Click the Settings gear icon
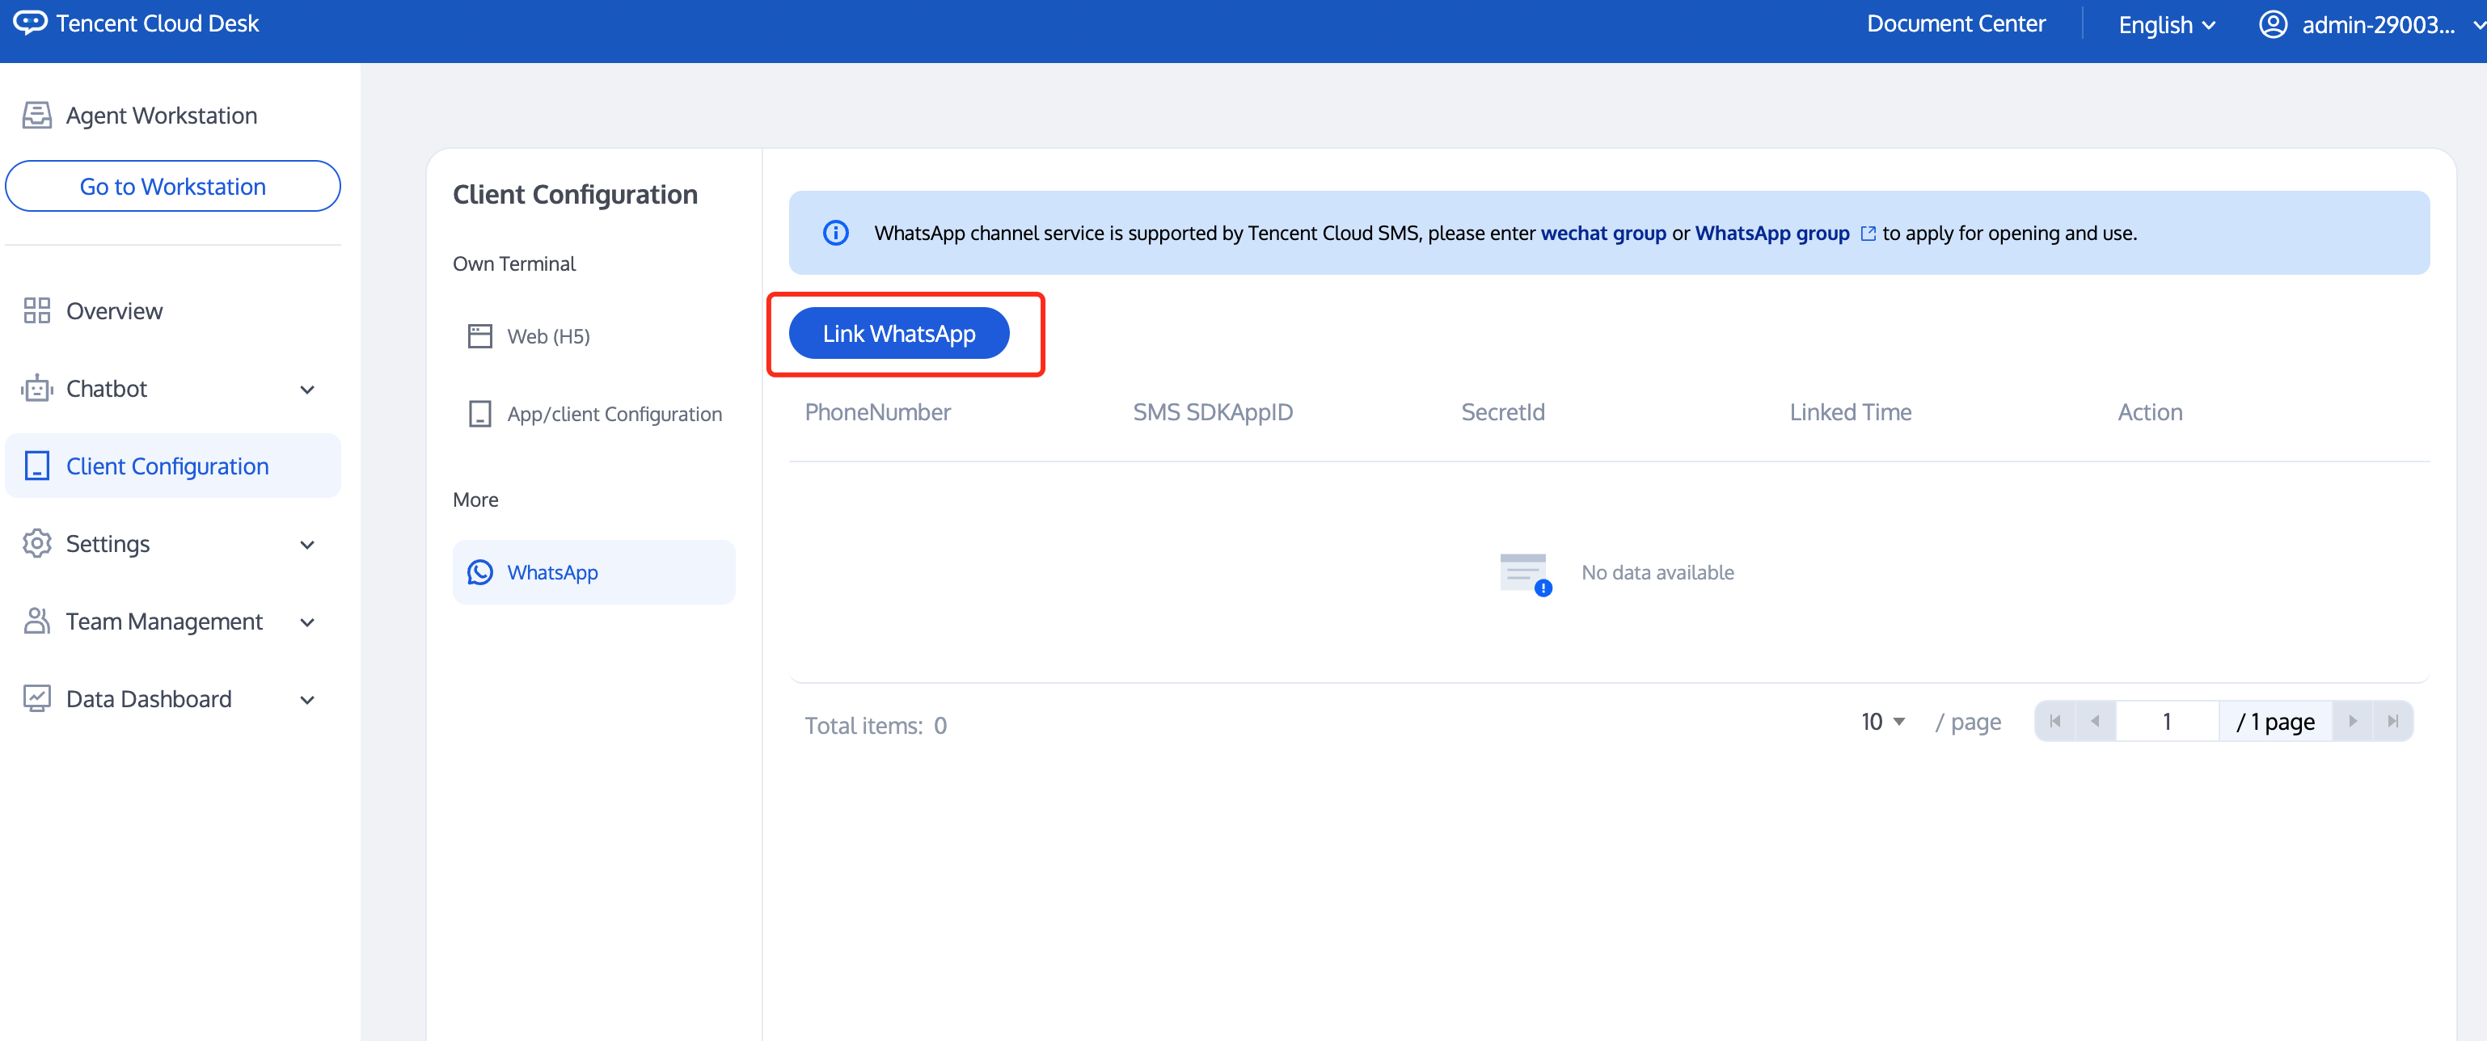Viewport: 2487px width, 1041px height. (x=36, y=543)
